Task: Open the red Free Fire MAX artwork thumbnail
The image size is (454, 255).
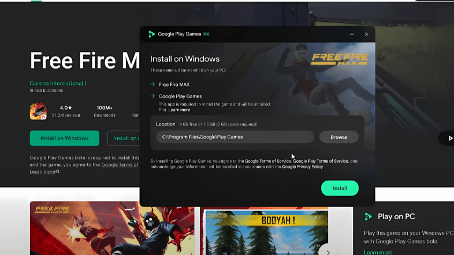Action: pyautogui.click(x=112, y=228)
